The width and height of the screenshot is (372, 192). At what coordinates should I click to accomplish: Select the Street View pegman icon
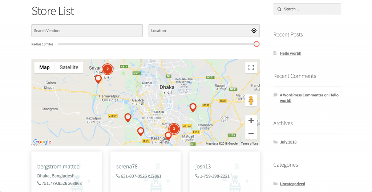coord(251,100)
